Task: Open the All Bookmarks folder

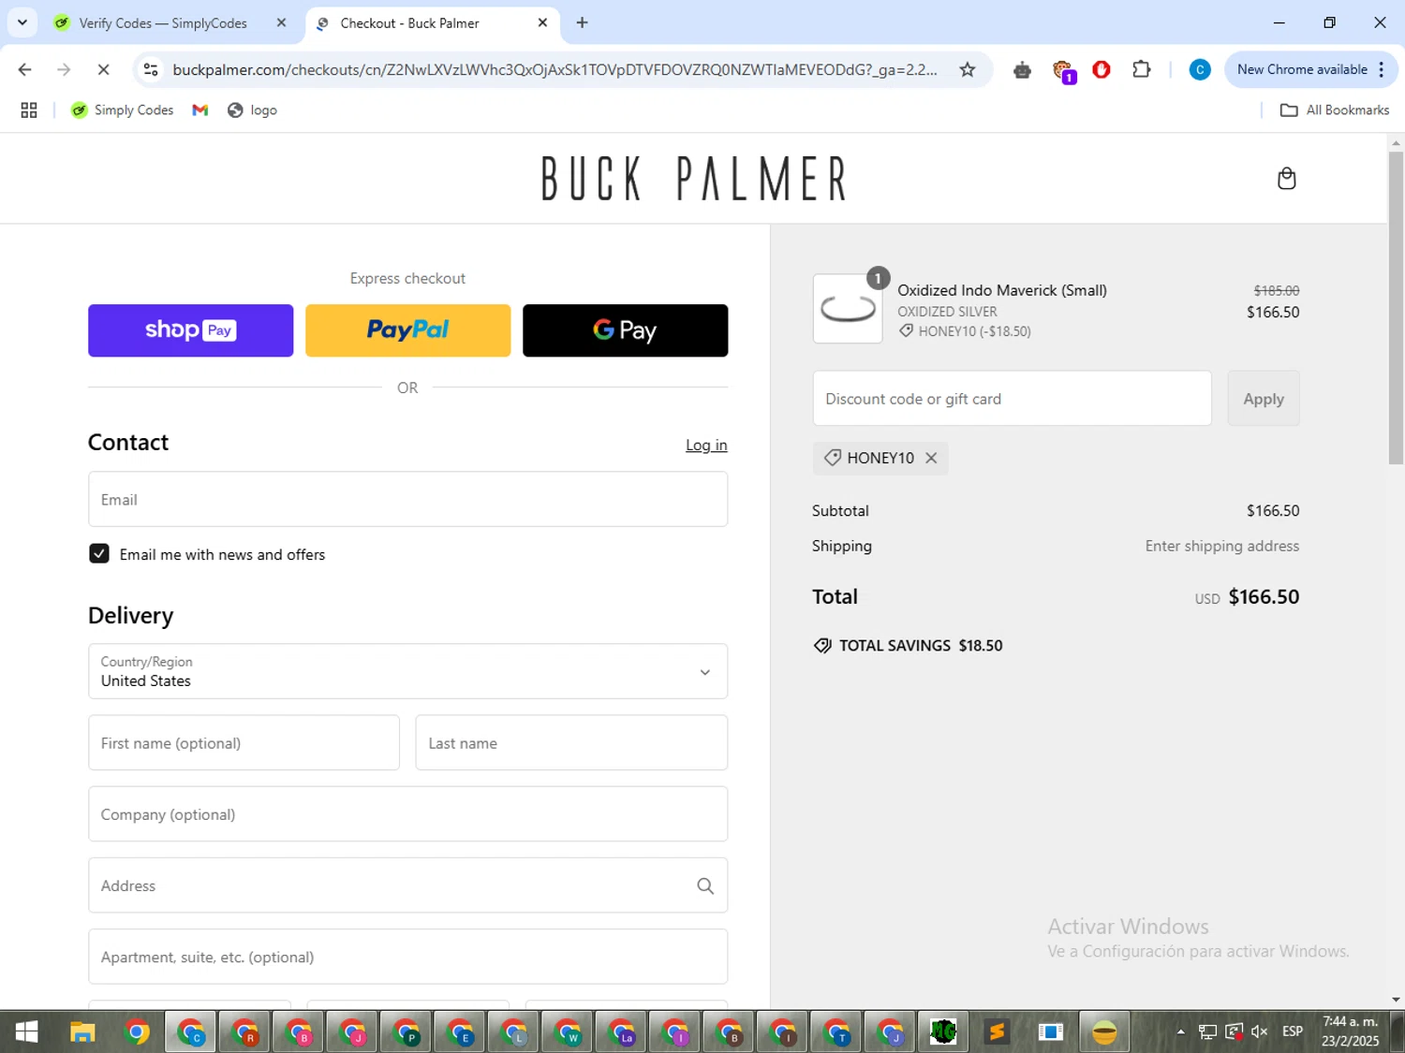Action: click(1335, 110)
